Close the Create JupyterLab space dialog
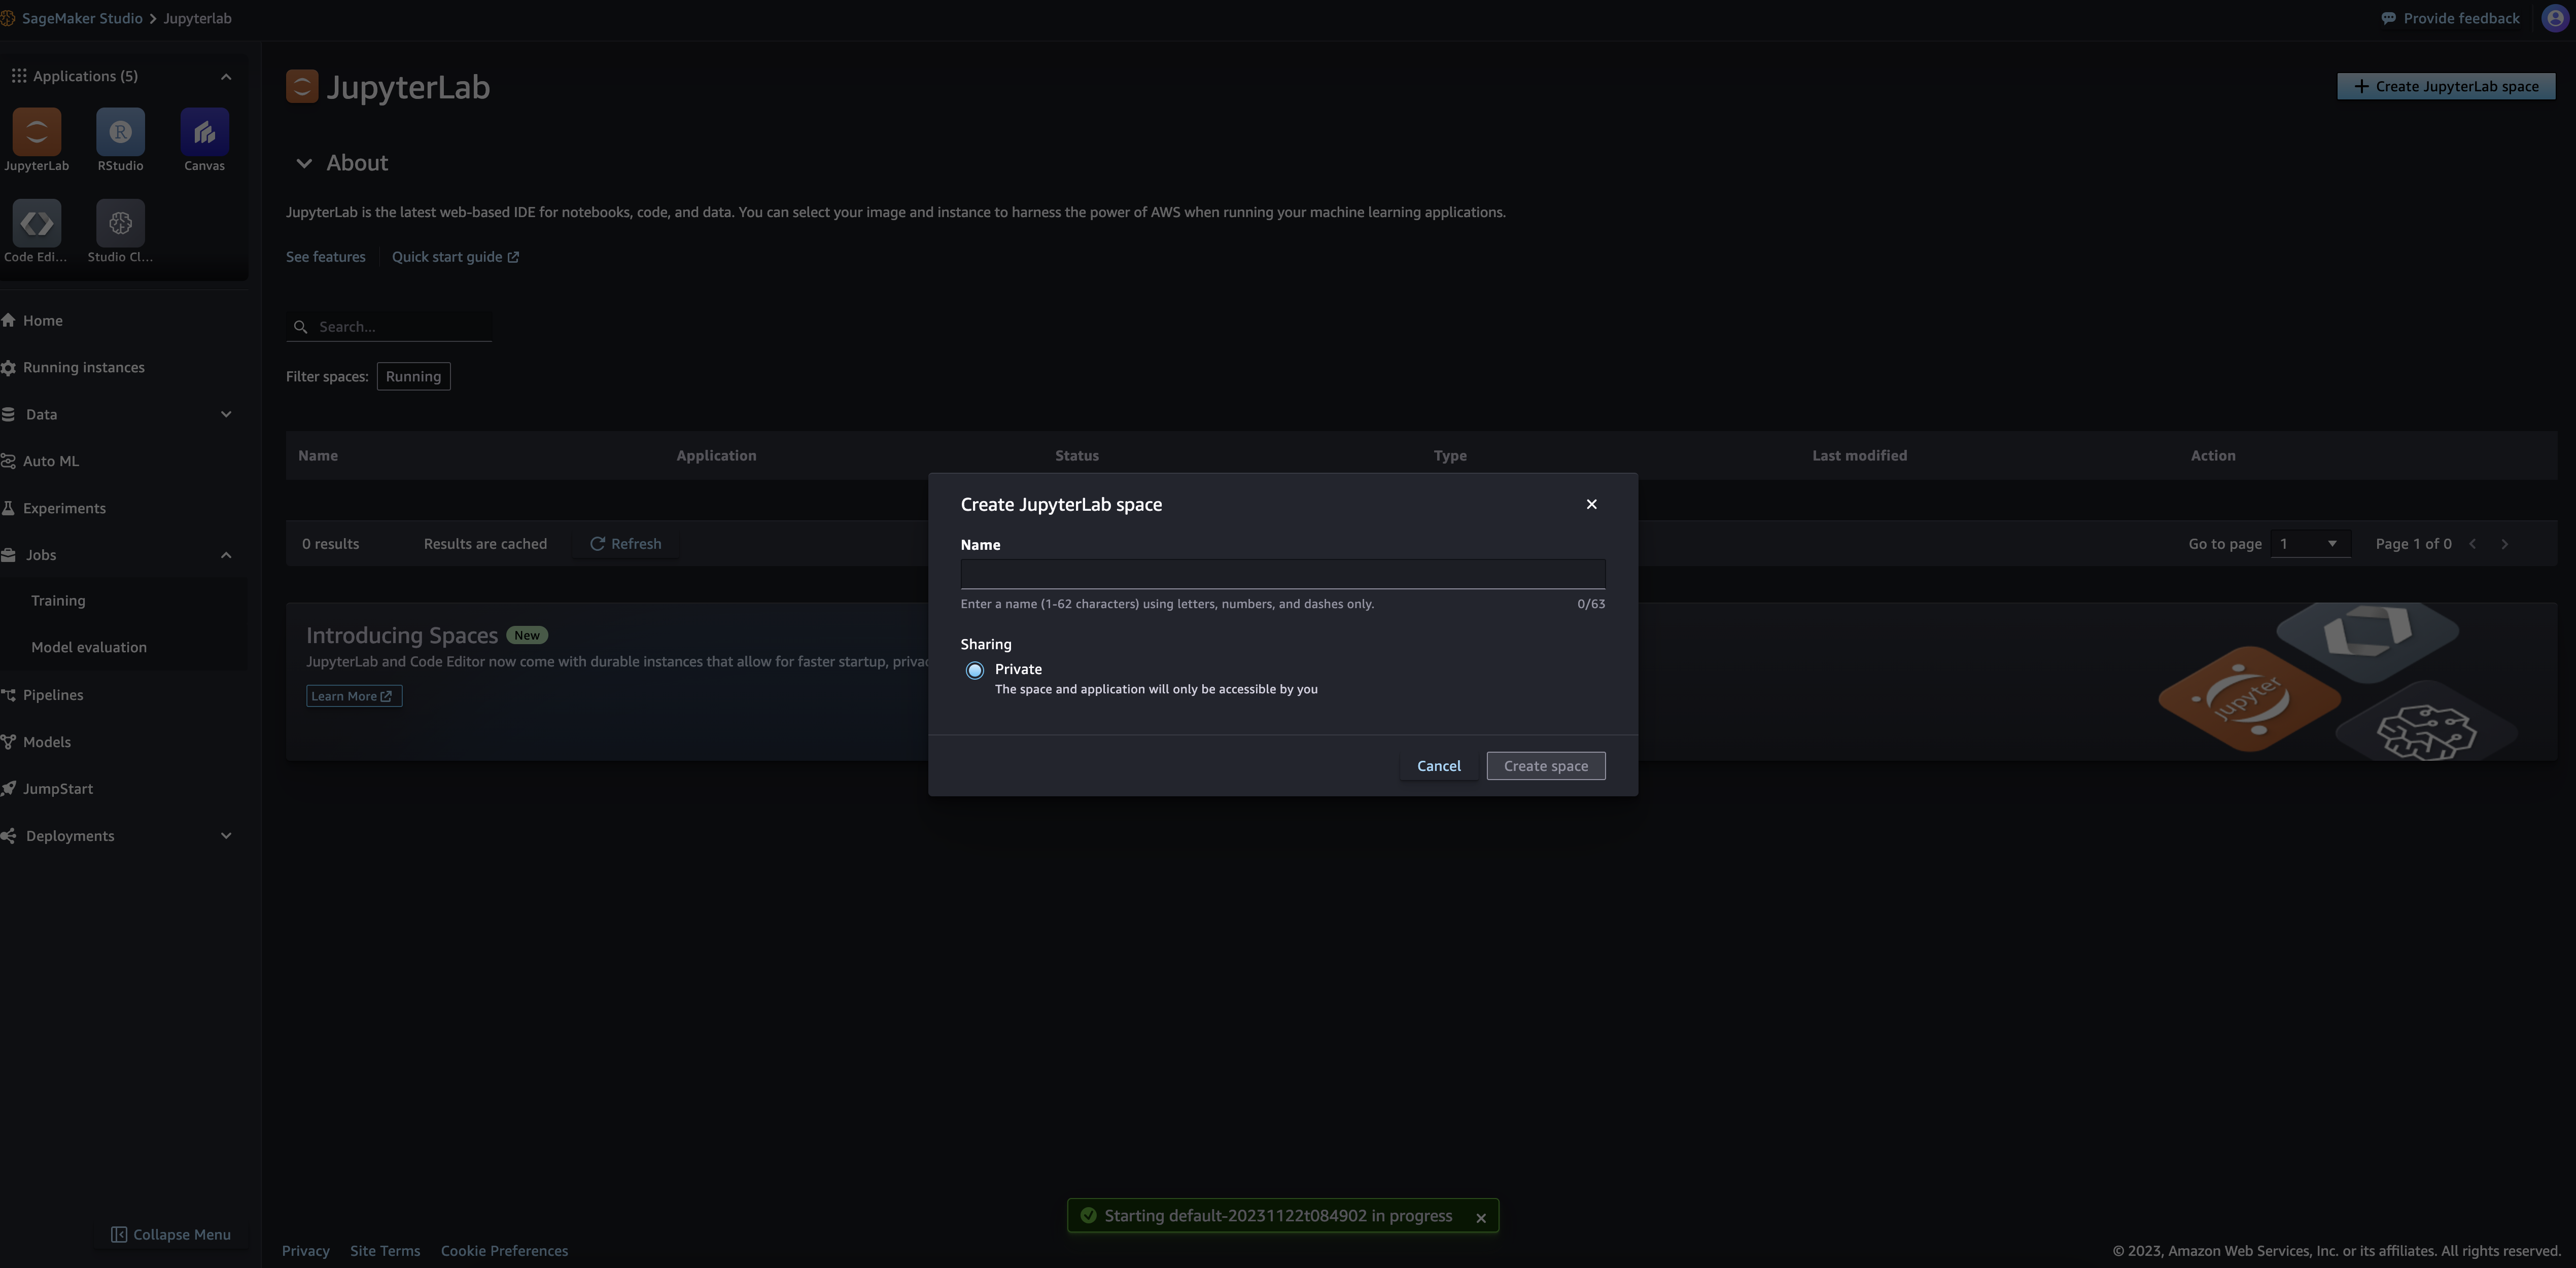The image size is (2576, 1268). pyautogui.click(x=1591, y=504)
